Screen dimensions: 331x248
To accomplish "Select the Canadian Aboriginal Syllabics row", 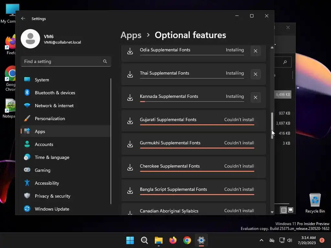I will pyautogui.click(x=193, y=209).
